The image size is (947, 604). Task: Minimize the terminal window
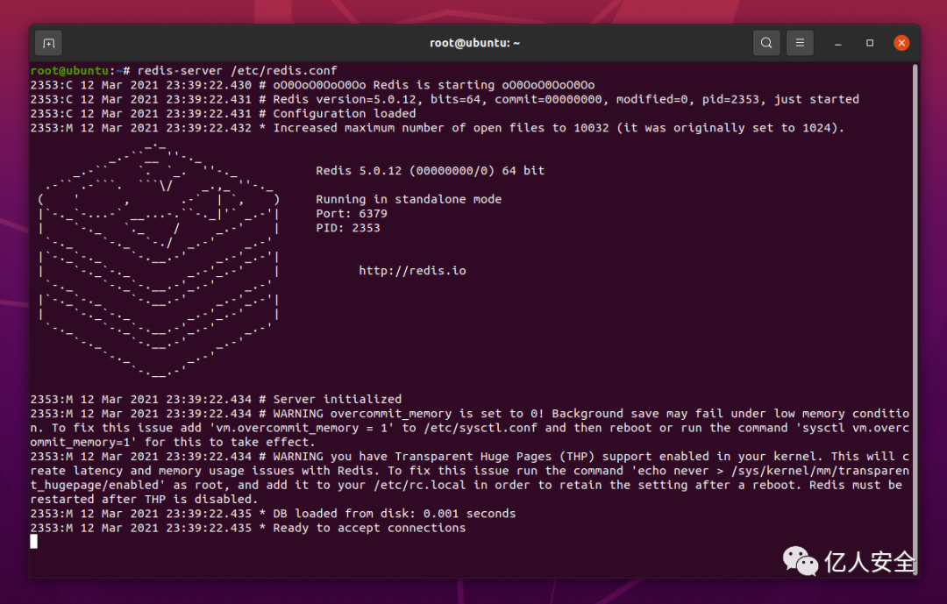(837, 43)
